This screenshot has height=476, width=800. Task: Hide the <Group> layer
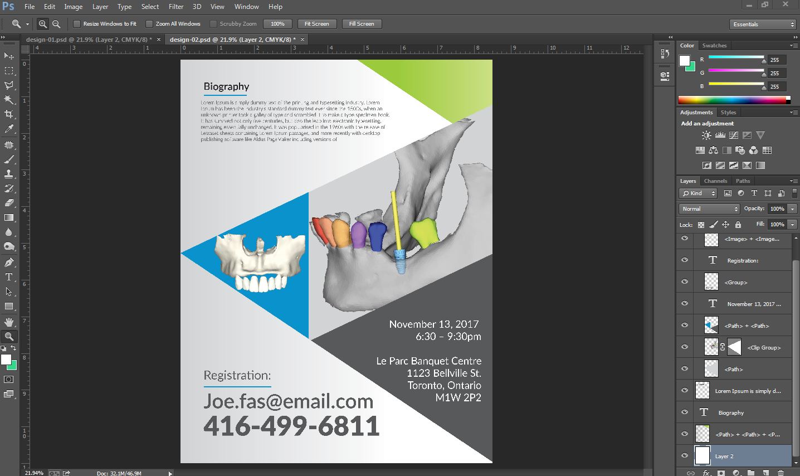tap(685, 281)
